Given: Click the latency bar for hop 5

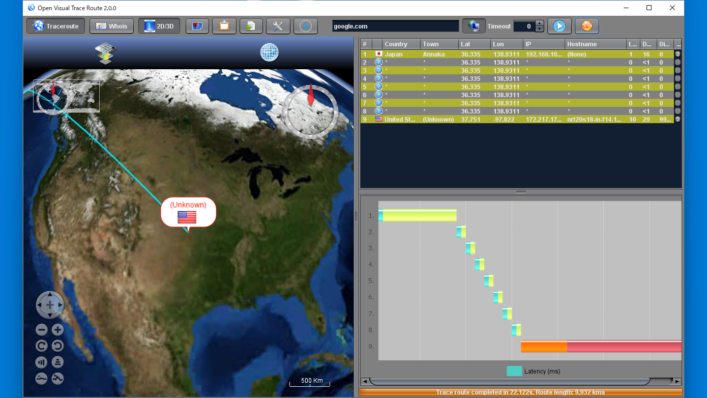Looking at the screenshot, I should 489,281.
